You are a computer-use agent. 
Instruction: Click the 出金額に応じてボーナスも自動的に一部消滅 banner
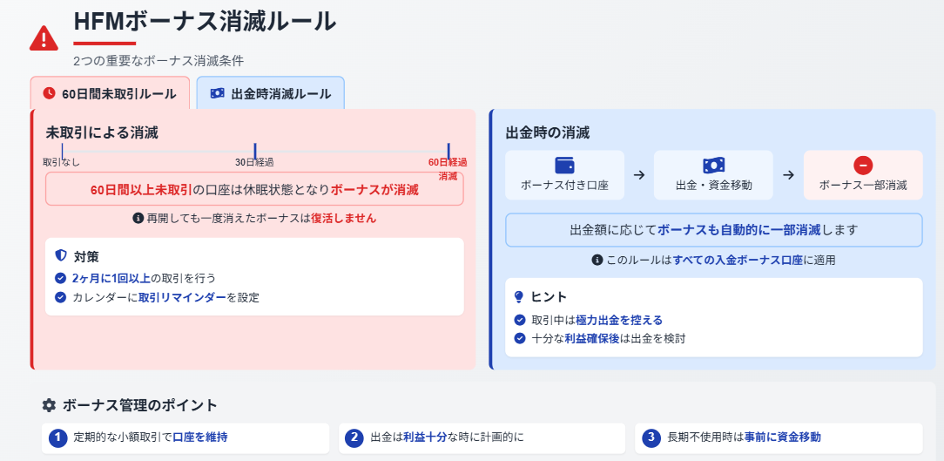coord(713,229)
